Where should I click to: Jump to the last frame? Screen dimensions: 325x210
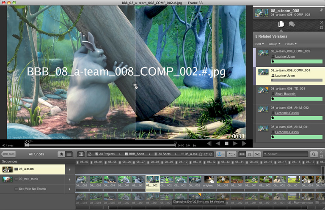click(244, 143)
